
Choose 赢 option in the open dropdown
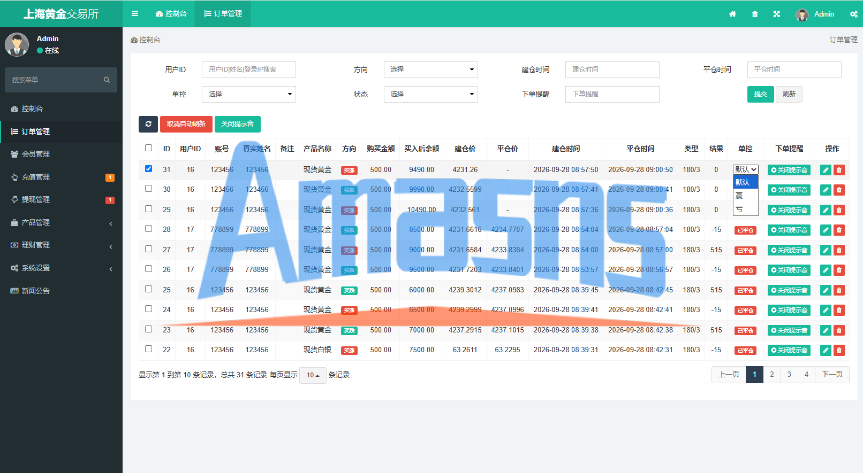(x=745, y=196)
